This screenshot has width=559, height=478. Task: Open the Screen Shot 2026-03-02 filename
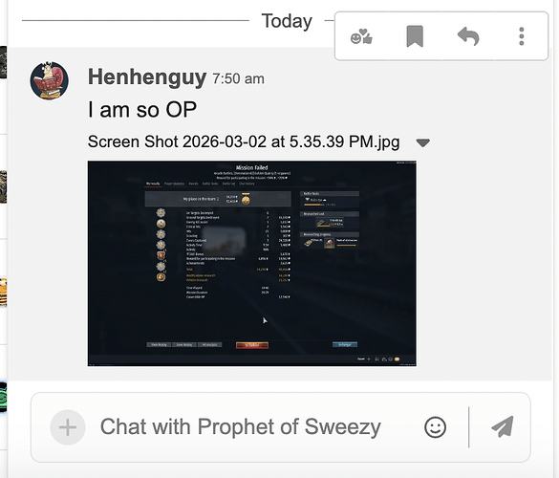(244, 141)
